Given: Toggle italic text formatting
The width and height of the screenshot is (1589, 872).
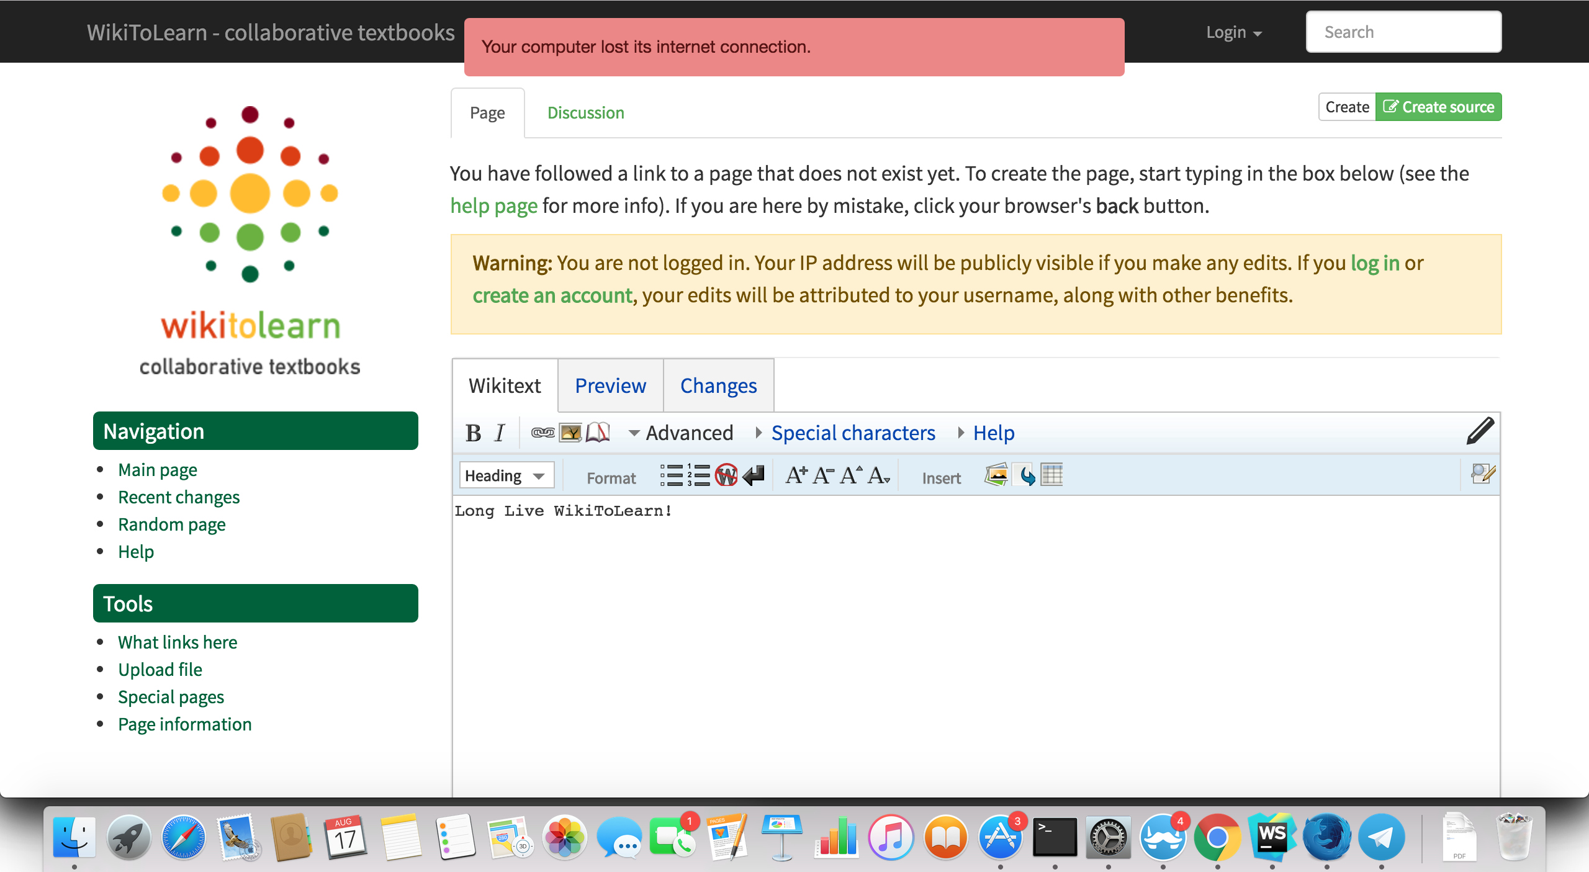Looking at the screenshot, I should pyautogui.click(x=500, y=433).
